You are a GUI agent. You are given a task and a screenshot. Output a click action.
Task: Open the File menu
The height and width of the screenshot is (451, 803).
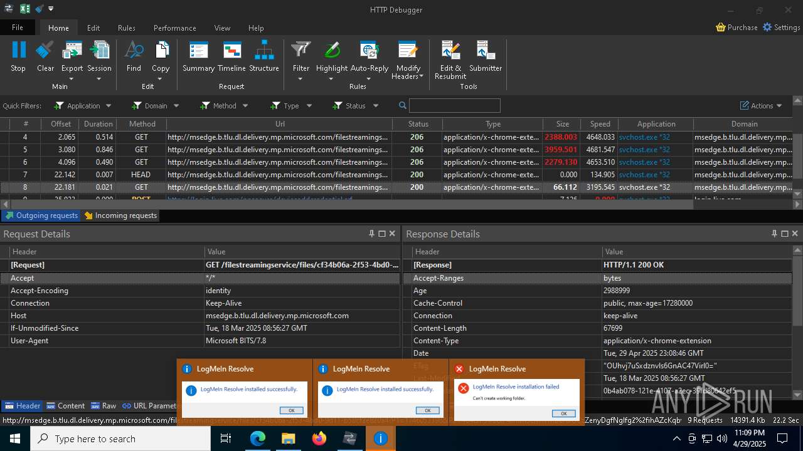pos(18,28)
